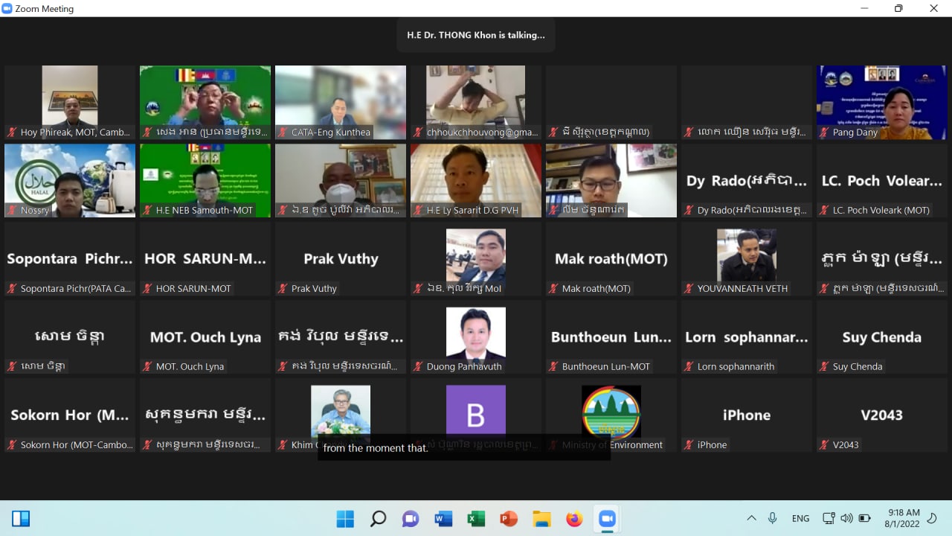The width and height of the screenshot is (952, 536).
Task: Select H.E Ly Sararit's video tile
Action: click(476, 180)
